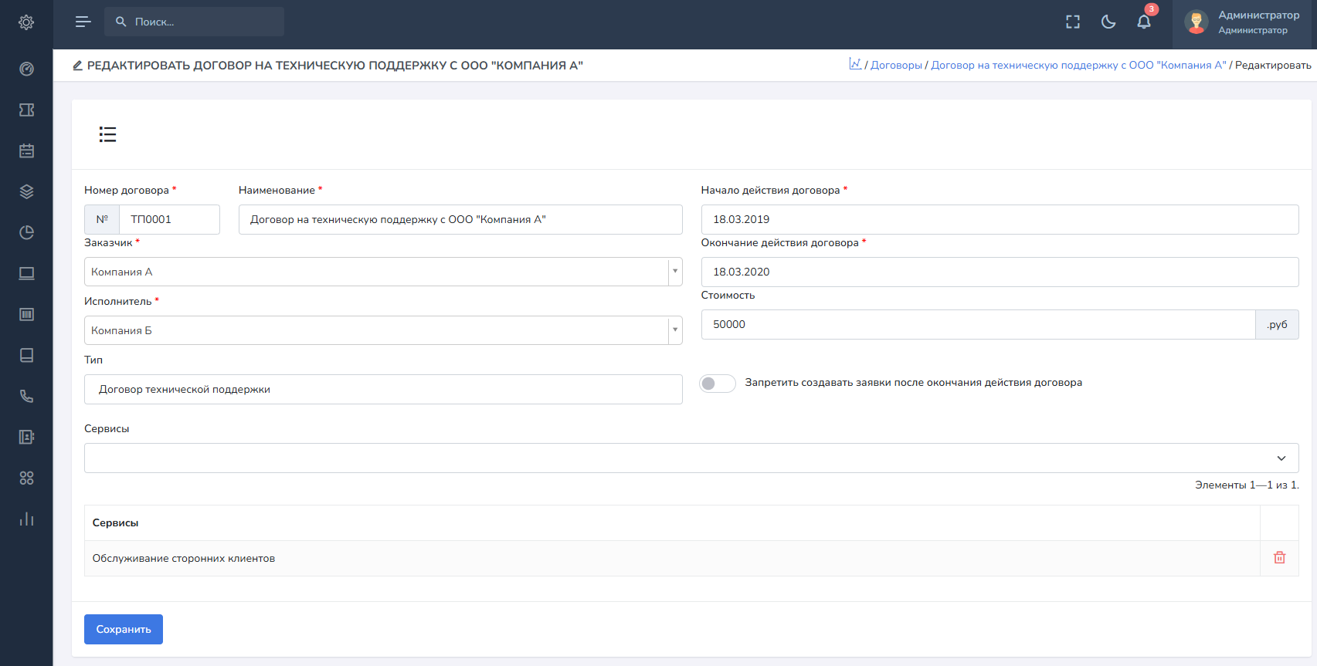Open the notifications bell

coord(1144,22)
